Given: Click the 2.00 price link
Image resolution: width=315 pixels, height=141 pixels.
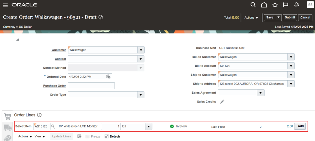Looking at the screenshot, I should coord(290,126).
